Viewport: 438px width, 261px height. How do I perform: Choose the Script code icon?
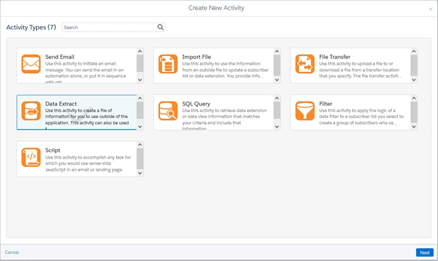[x=31, y=157]
